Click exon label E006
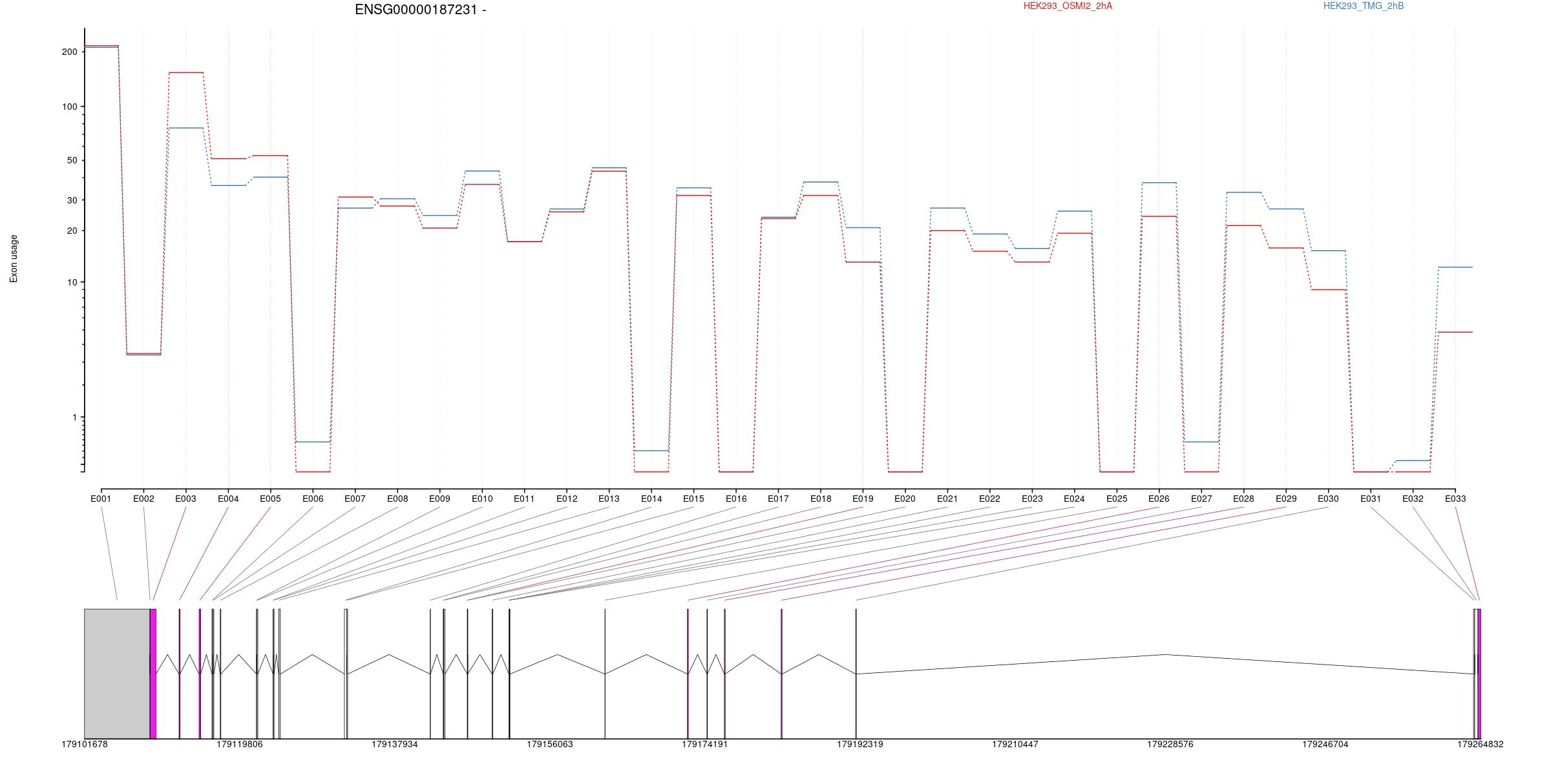Image resolution: width=1551 pixels, height=775 pixels. (313, 499)
